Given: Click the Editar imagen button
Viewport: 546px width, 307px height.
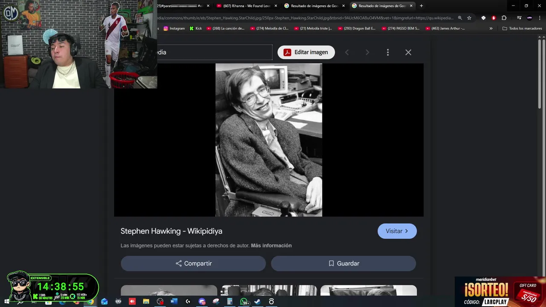Looking at the screenshot, I should point(306,52).
